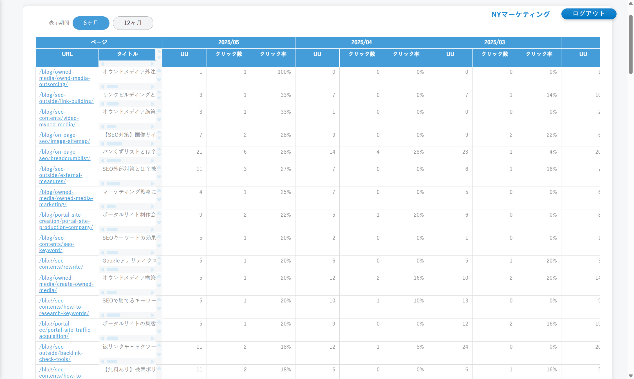The height and width of the screenshot is (379, 634).
Task: Click the UU header under 2025/03
Action: [450, 57]
